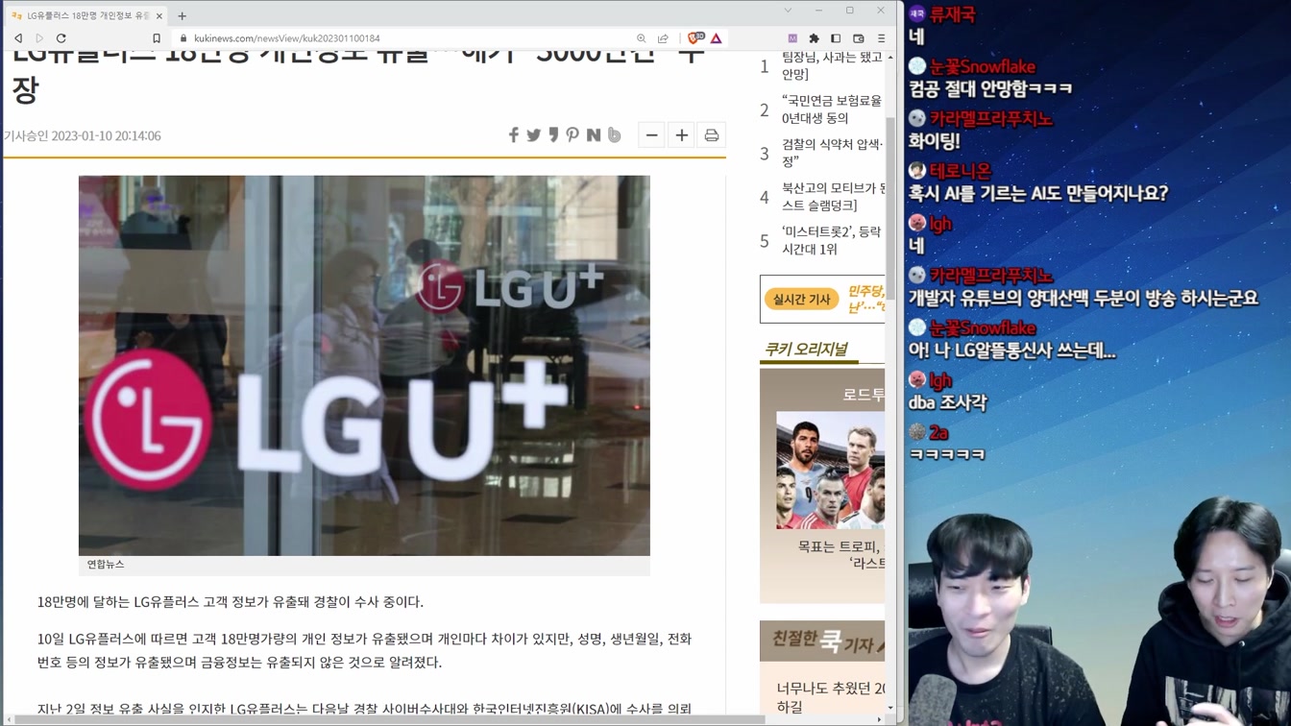Share the article on Naver
1291x726 pixels.
click(x=594, y=135)
